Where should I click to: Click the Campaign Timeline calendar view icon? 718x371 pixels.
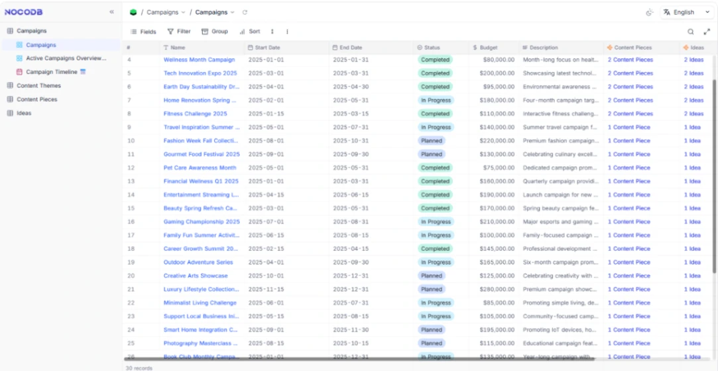point(19,72)
